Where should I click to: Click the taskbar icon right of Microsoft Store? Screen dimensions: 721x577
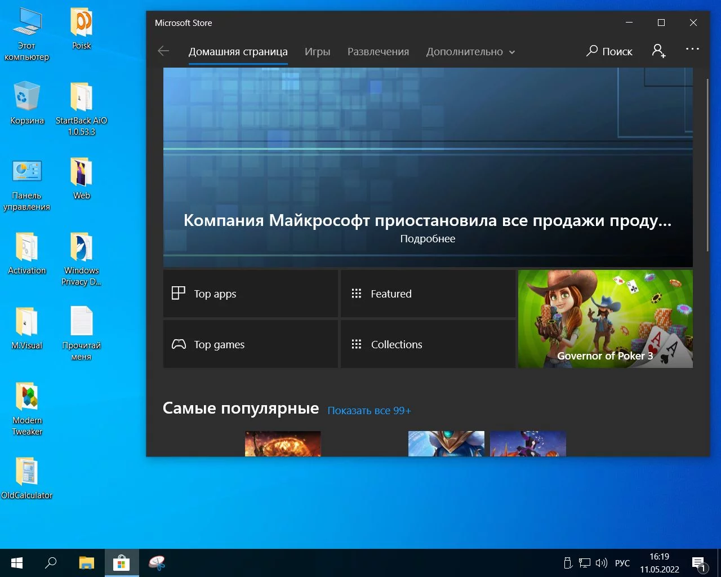pos(157,563)
